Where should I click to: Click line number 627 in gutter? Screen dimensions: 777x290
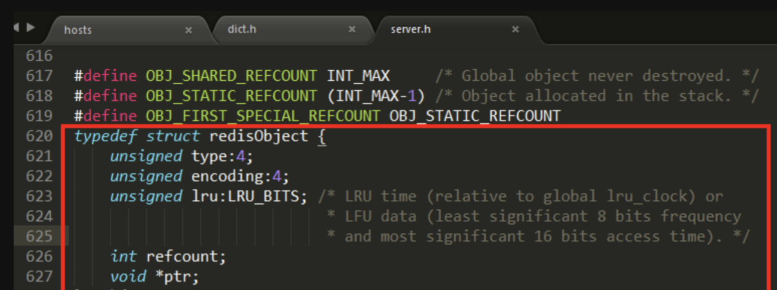39,276
